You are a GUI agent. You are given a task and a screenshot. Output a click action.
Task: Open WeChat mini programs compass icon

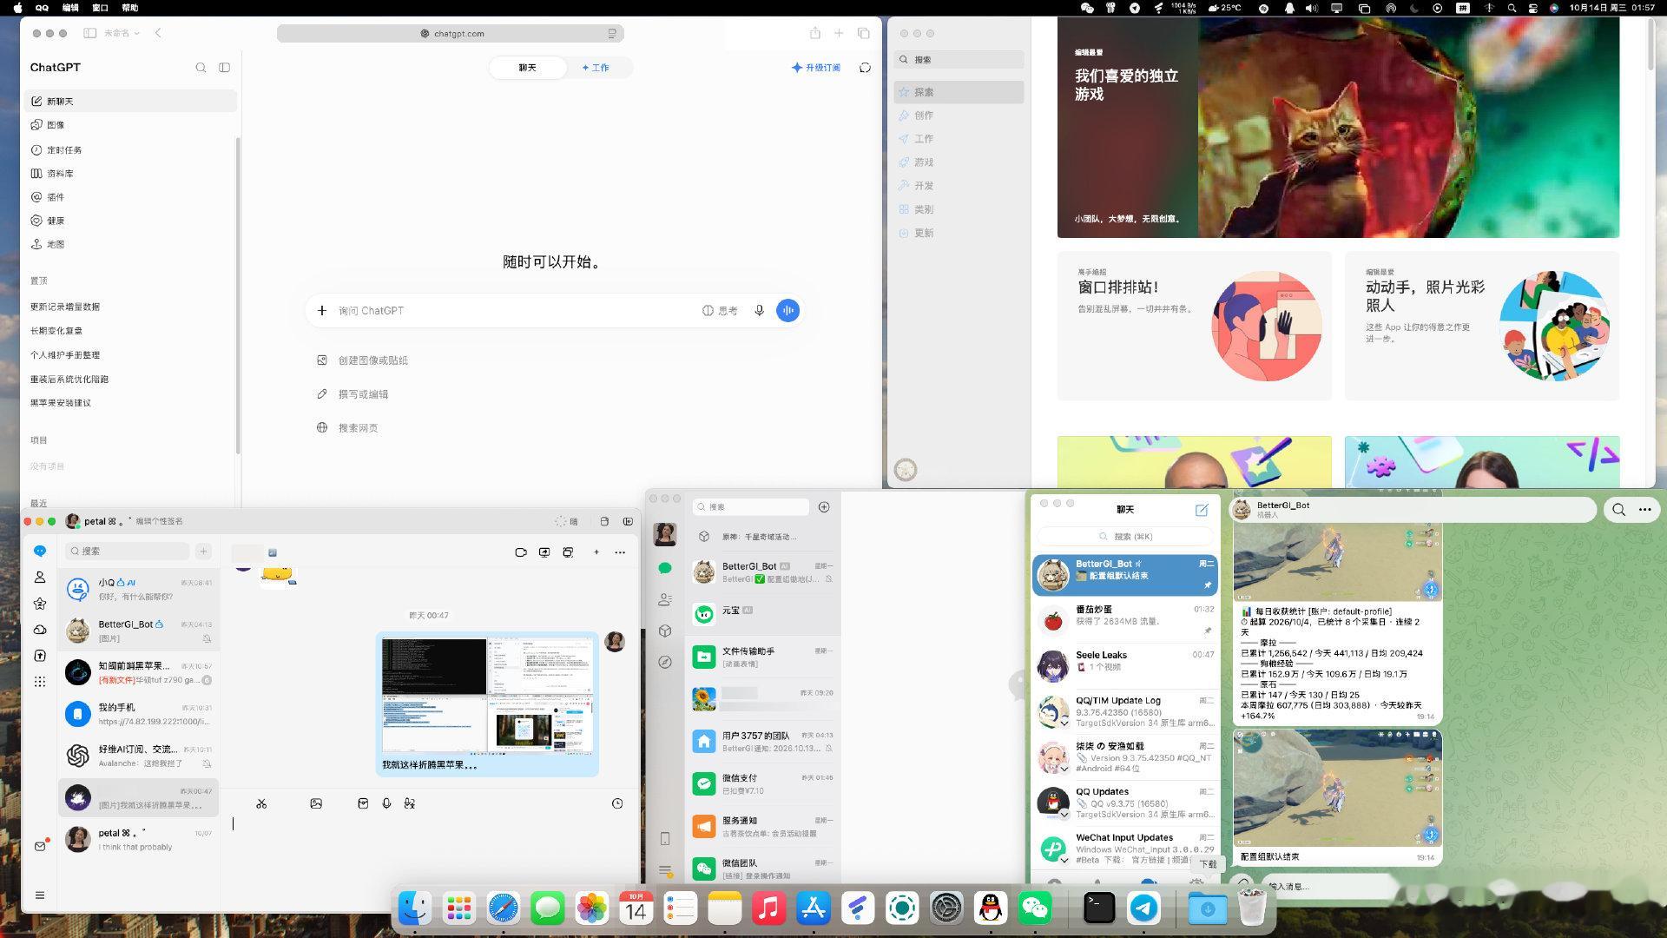[665, 662]
